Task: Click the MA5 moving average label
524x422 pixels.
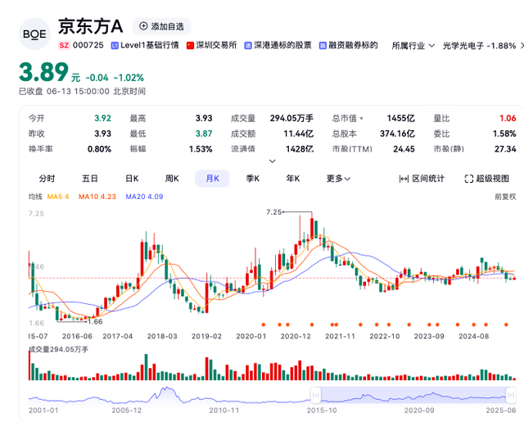Action: pos(58,197)
